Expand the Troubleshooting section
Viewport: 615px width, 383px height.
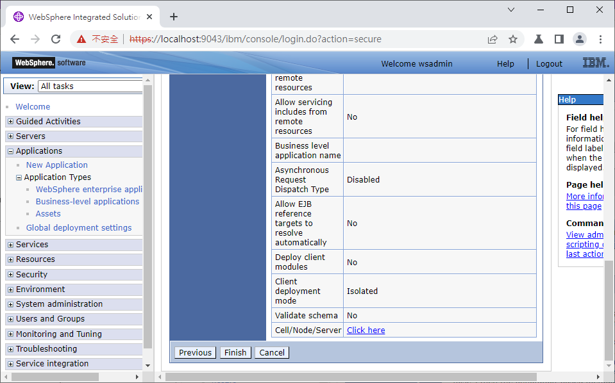[11, 349]
